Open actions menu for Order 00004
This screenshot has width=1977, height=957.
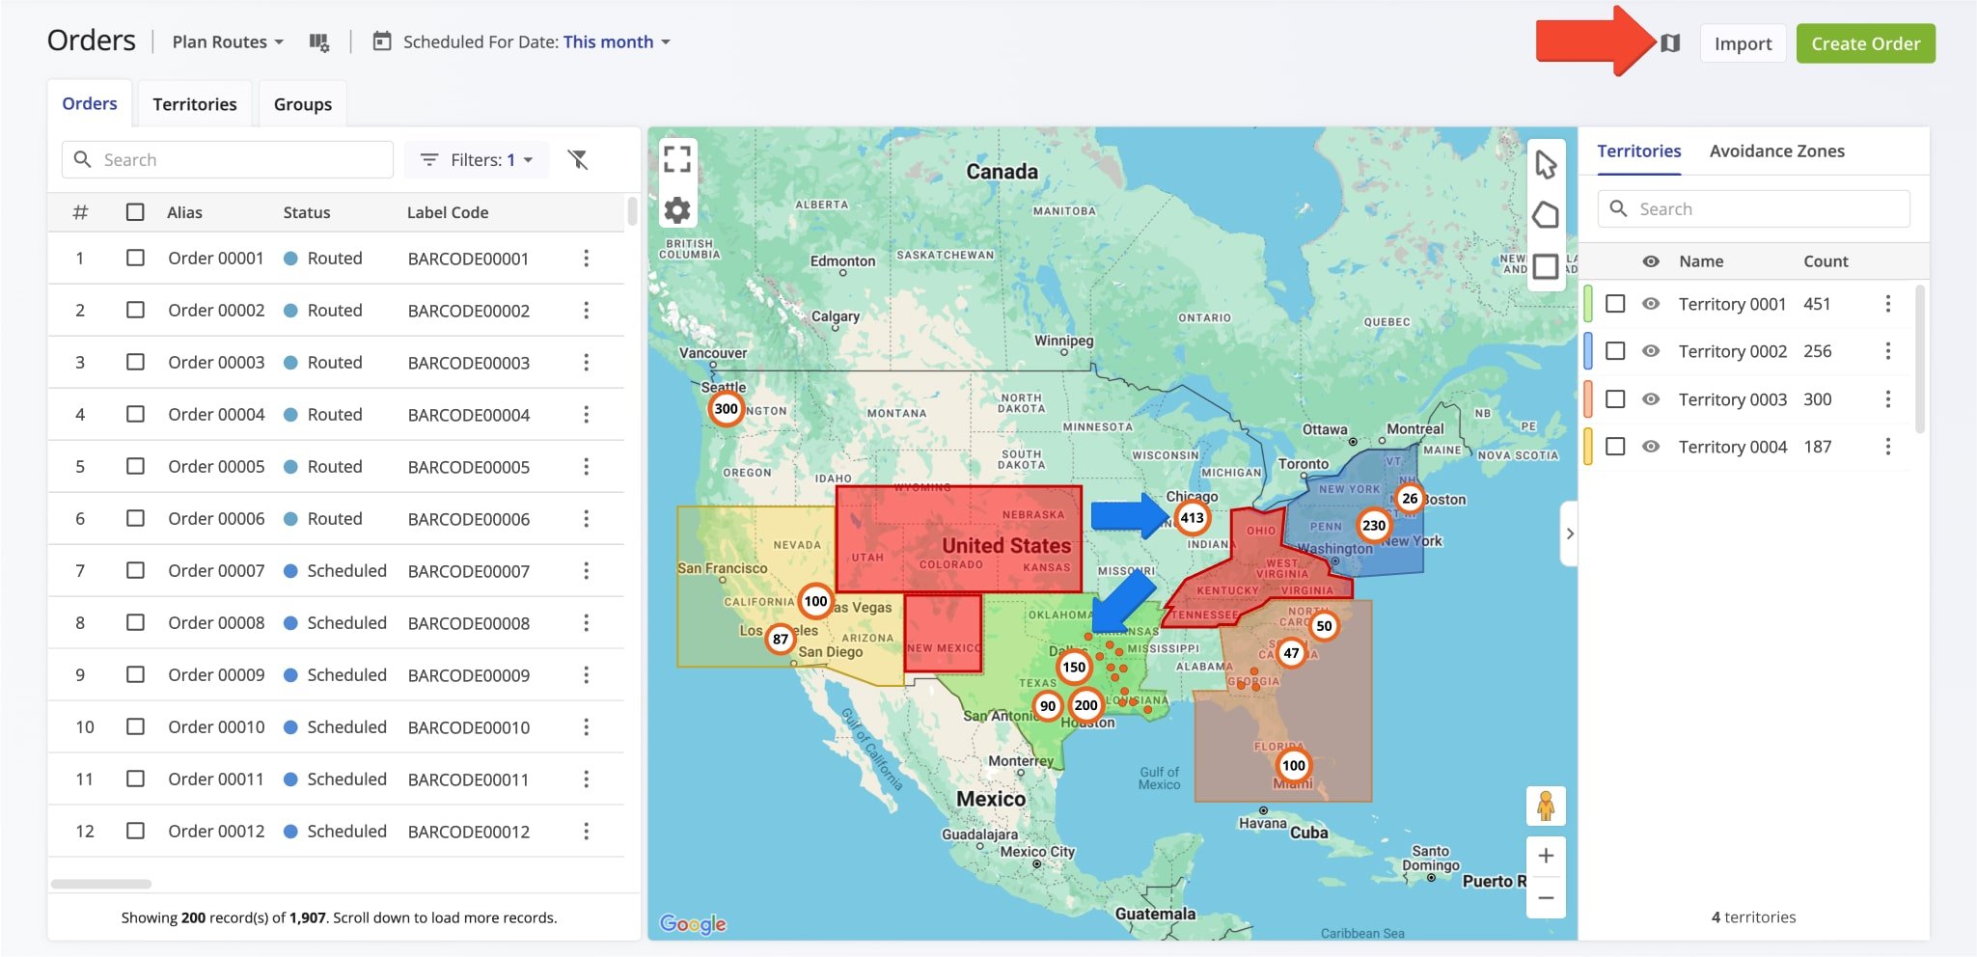click(x=586, y=415)
